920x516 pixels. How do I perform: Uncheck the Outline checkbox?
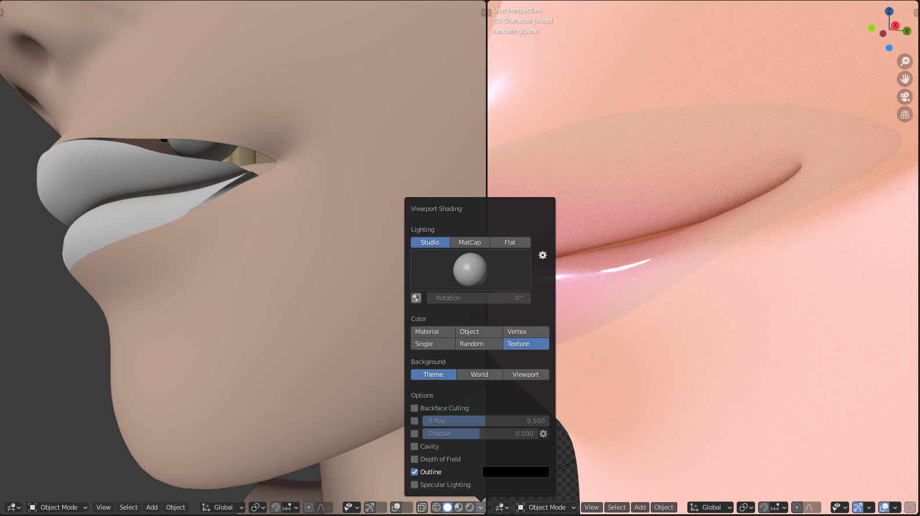414,472
